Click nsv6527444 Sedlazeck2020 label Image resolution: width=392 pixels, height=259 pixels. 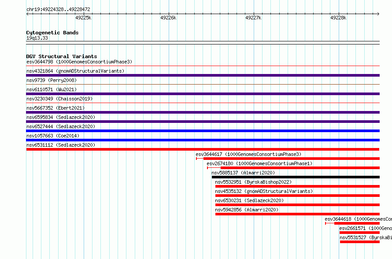[x=61, y=126]
